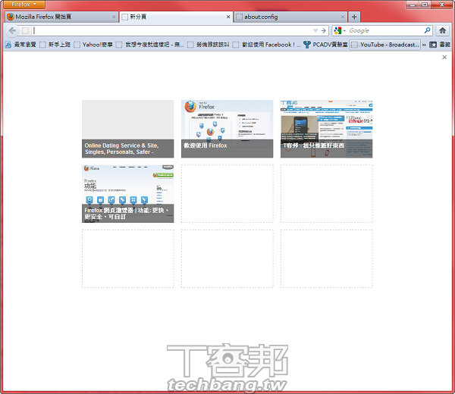Open the orange Firefox menu button
The height and width of the screenshot is (394, 455).
click(x=23, y=5)
